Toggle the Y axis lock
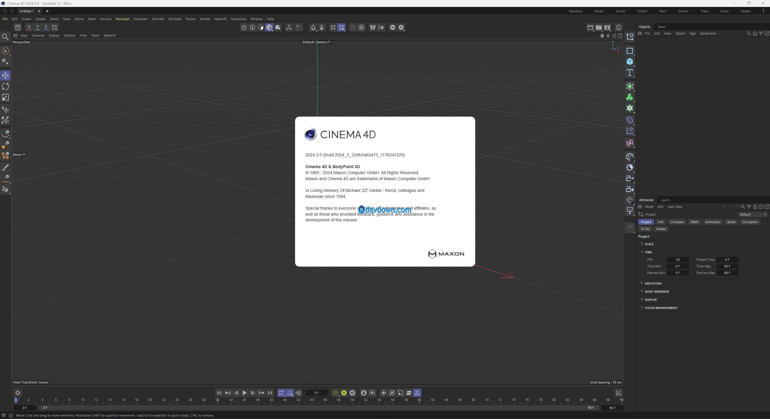Screen dimensions: 770x419 [x=37, y=27]
